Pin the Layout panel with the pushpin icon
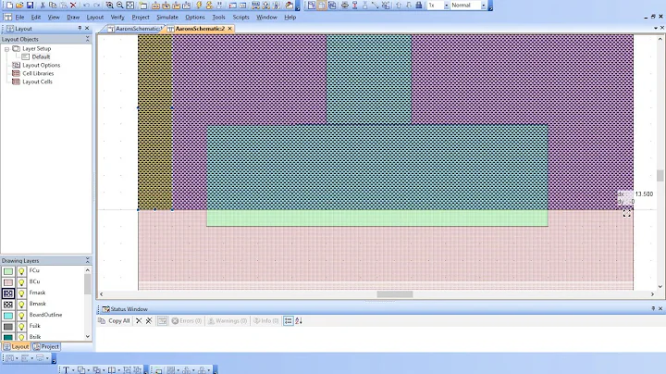The height and width of the screenshot is (374, 666). pyautogui.click(x=80, y=28)
